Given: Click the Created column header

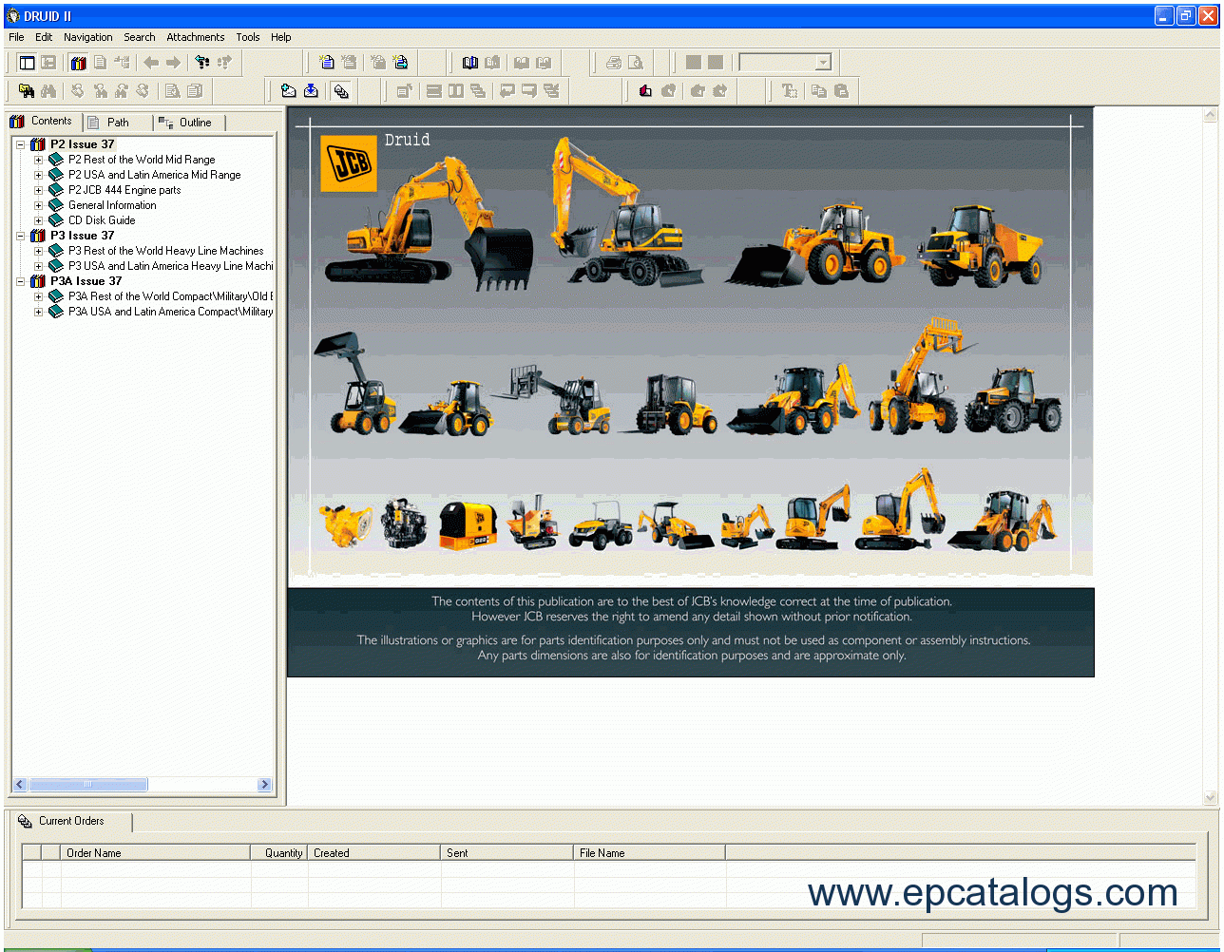Looking at the screenshot, I should coord(374,853).
